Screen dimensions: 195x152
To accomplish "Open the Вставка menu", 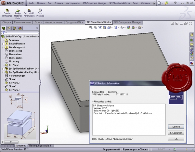I will click(x=58, y=3).
